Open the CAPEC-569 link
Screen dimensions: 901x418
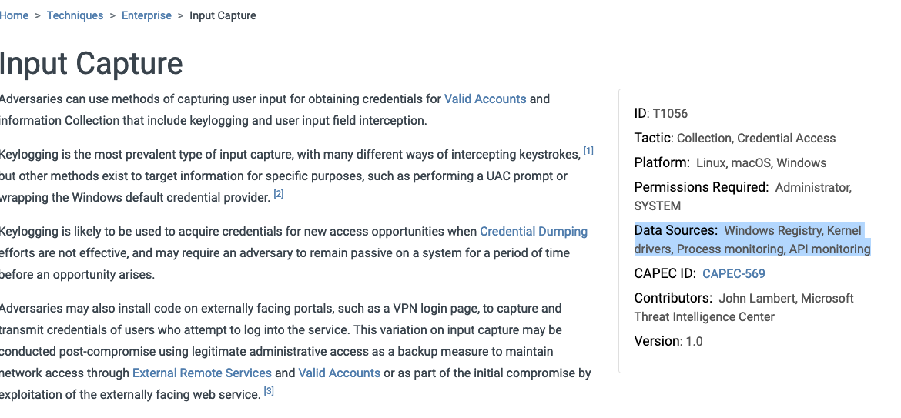(x=733, y=273)
